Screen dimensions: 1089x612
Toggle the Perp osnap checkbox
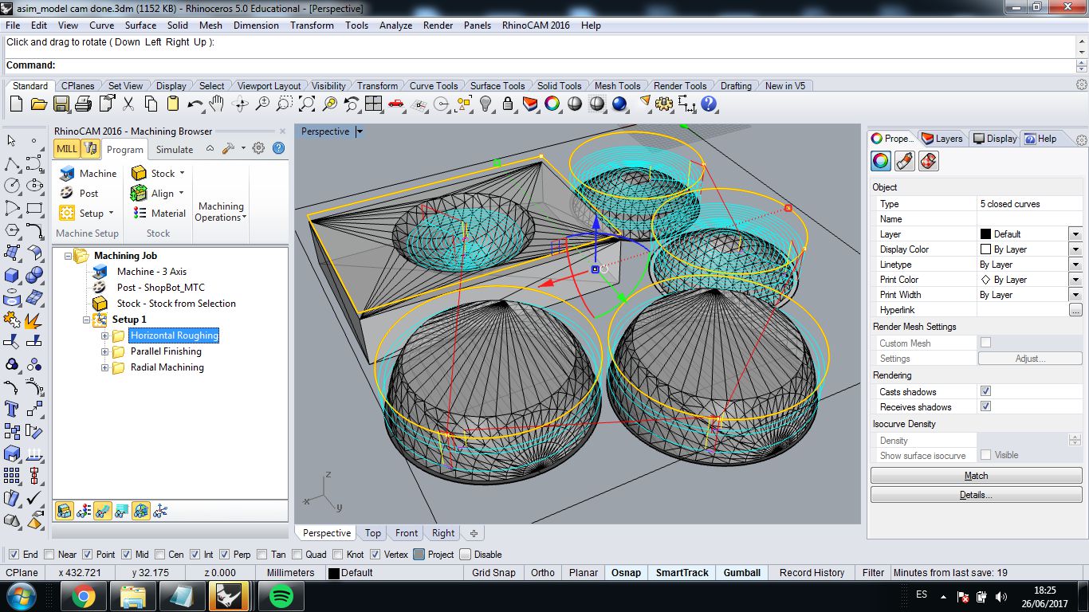click(224, 555)
